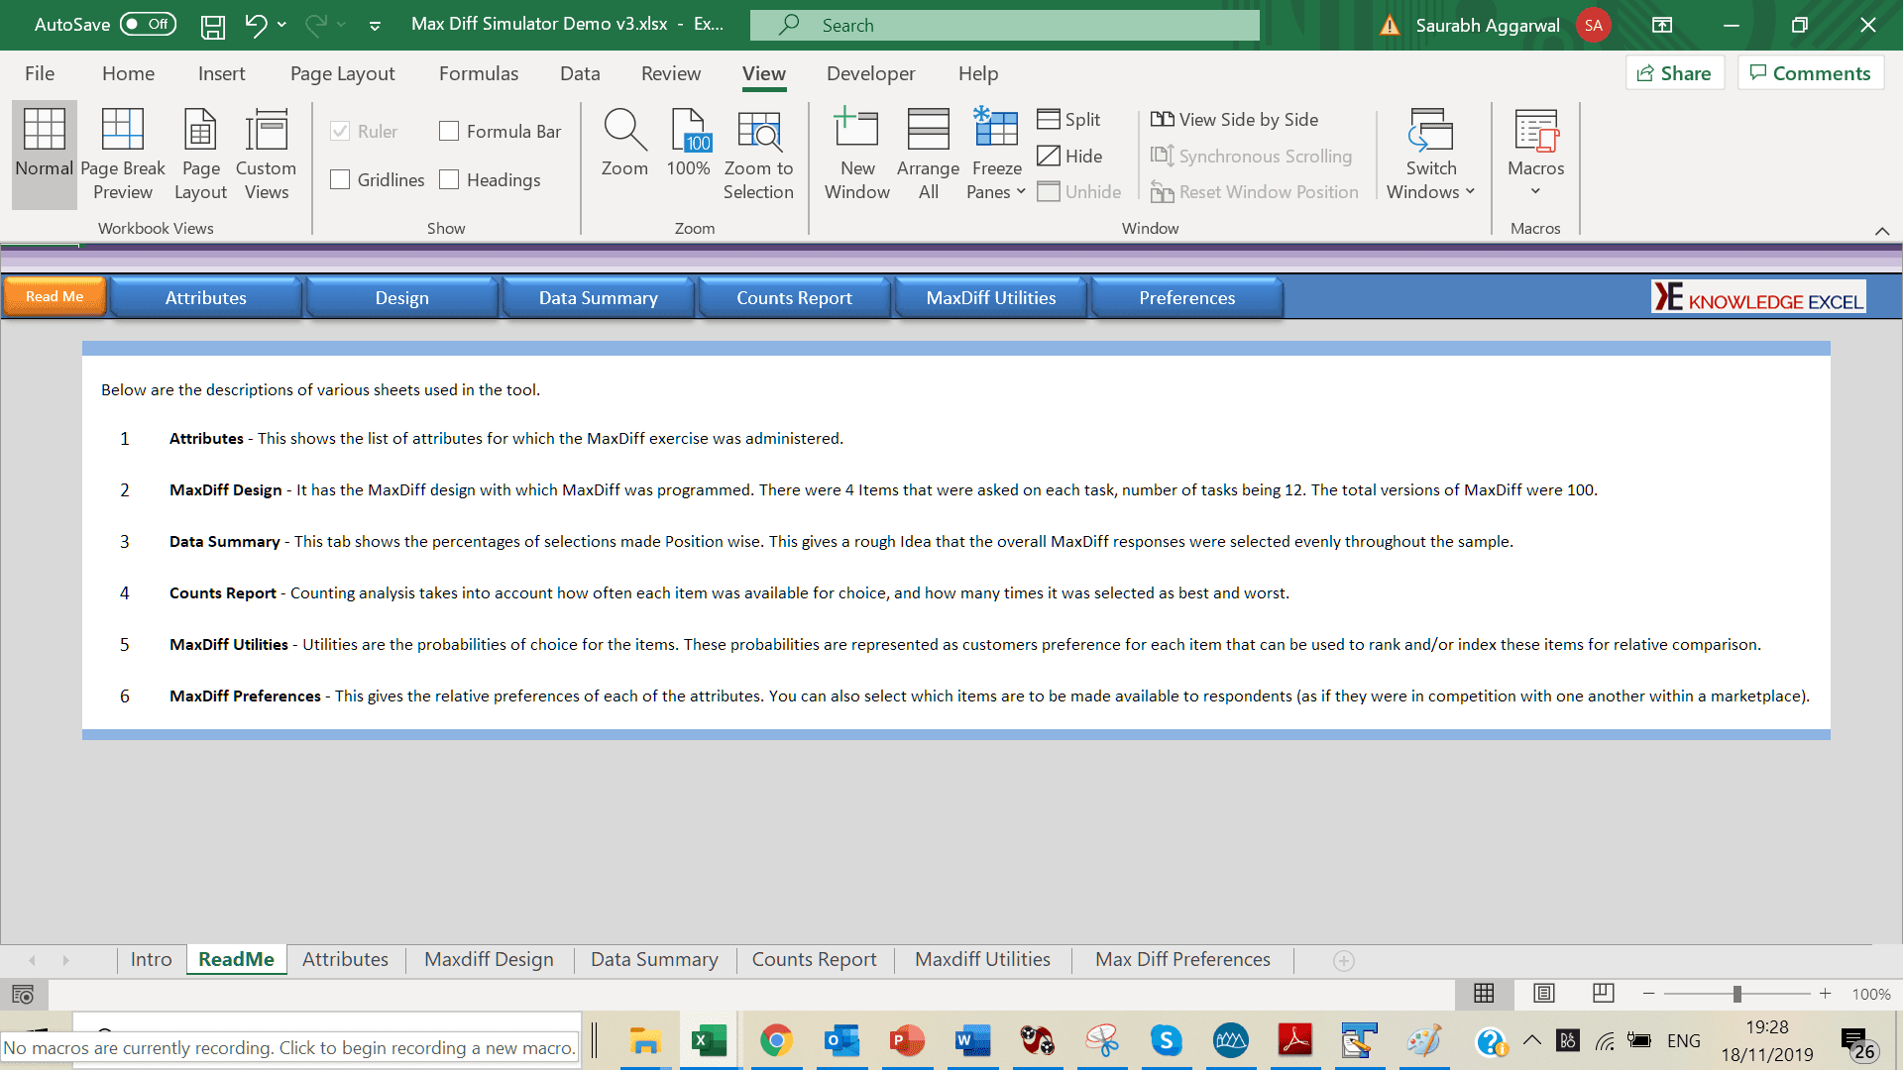Click the Search box in title bar
This screenshot has height=1070, width=1903.
point(1004,26)
